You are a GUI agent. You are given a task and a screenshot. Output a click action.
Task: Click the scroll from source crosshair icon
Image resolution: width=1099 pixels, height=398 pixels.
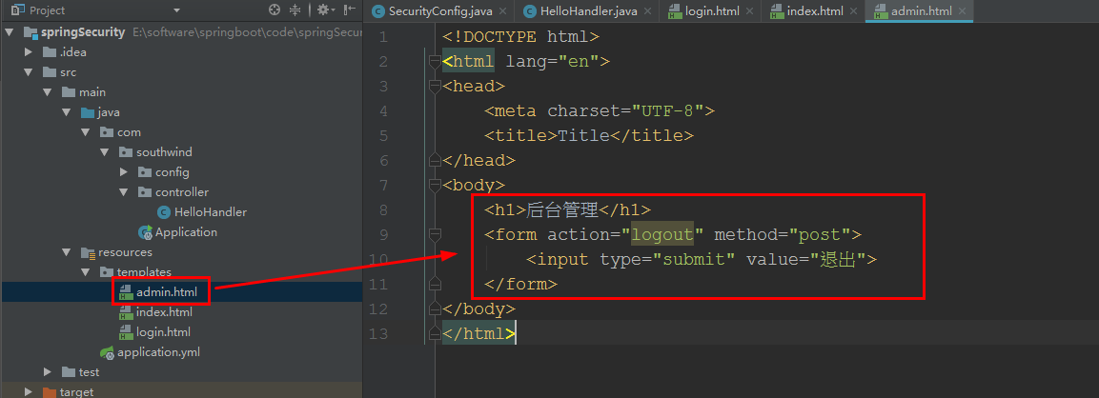pyautogui.click(x=275, y=10)
